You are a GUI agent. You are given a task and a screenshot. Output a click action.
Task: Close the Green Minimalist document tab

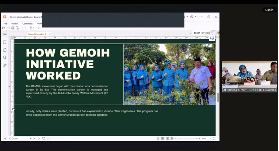[x=50, y=34]
